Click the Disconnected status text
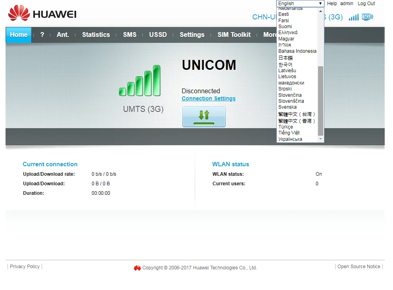 click(201, 91)
